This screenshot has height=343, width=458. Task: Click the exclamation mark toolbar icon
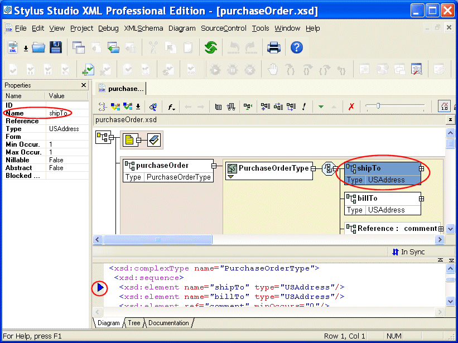tap(304, 106)
